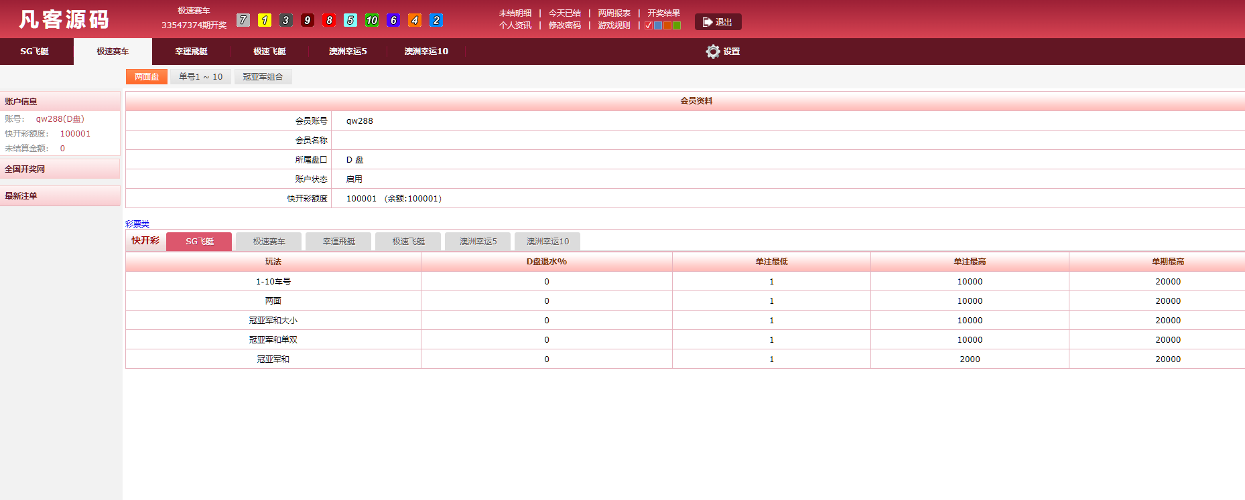The height and width of the screenshot is (500, 1245).
Task: Click 账户状态 value 启用
Action: pos(354,179)
